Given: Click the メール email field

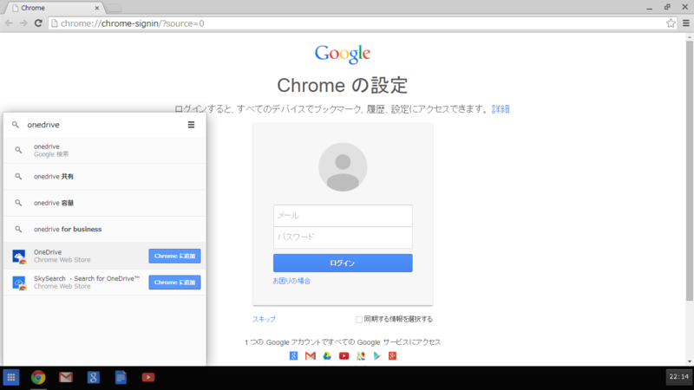Looking at the screenshot, I should coord(343,216).
